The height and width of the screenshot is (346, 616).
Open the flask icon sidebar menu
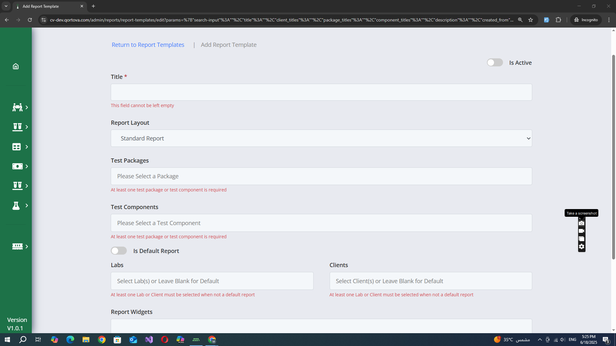coord(16,206)
